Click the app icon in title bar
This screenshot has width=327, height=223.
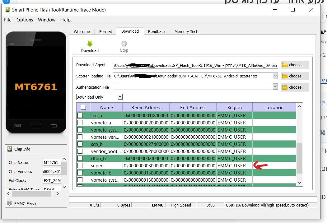[x=8, y=10]
